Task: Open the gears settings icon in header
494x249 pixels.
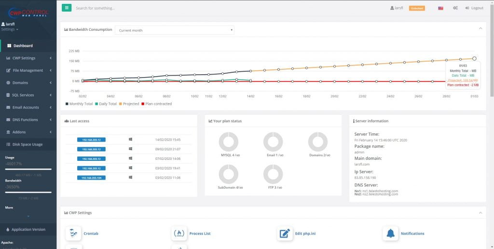Action: tap(455, 8)
